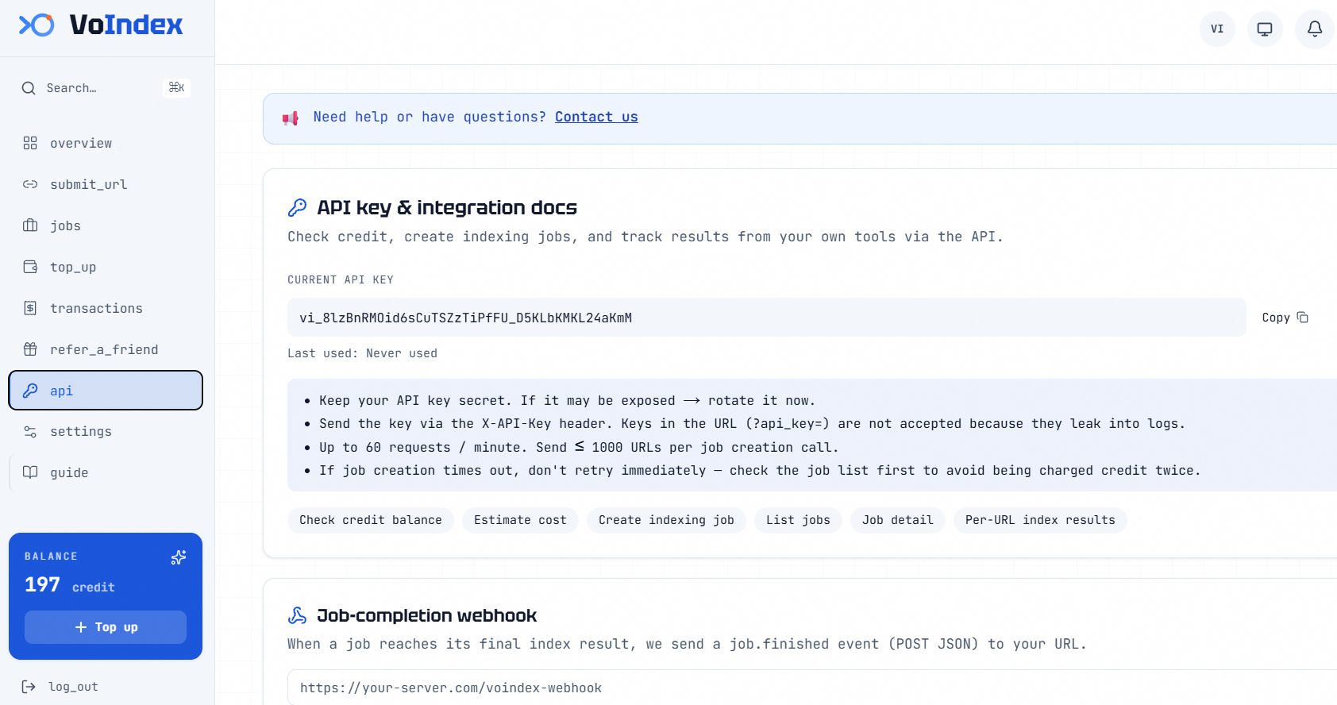Show Check credit balance docs

pos(371,520)
